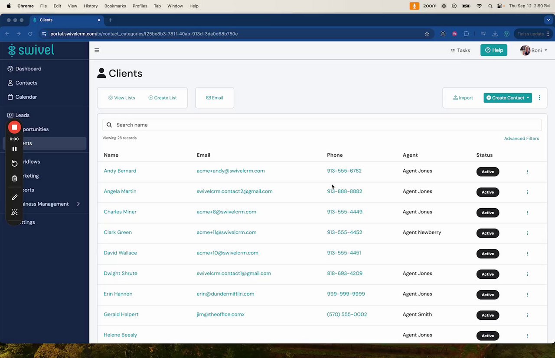Open row actions for David Wallace
555x358 pixels.
(527, 254)
